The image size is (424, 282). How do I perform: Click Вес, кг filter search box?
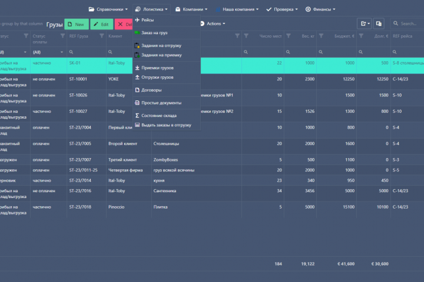point(300,52)
